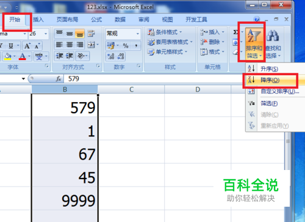Viewport: 305px width, 222px height.
Task: Click merge and center icon
Action: click(x=91, y=45)
